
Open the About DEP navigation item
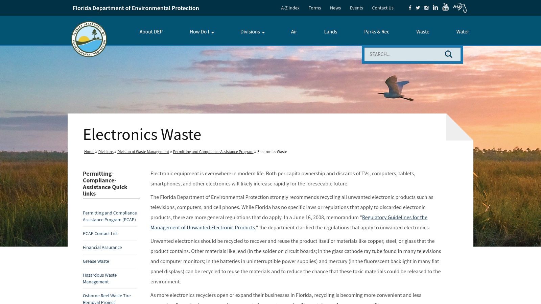click(151, 31)
